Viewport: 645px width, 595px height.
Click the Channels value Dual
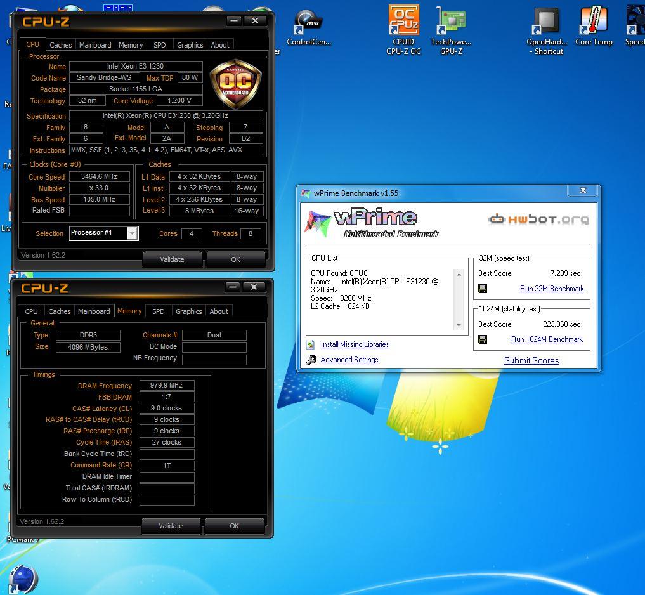(214, 335)
